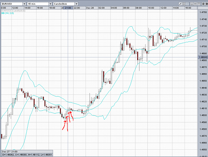
Task: Click the 1.46843 crosshair price tag
Action: point(203,57)
